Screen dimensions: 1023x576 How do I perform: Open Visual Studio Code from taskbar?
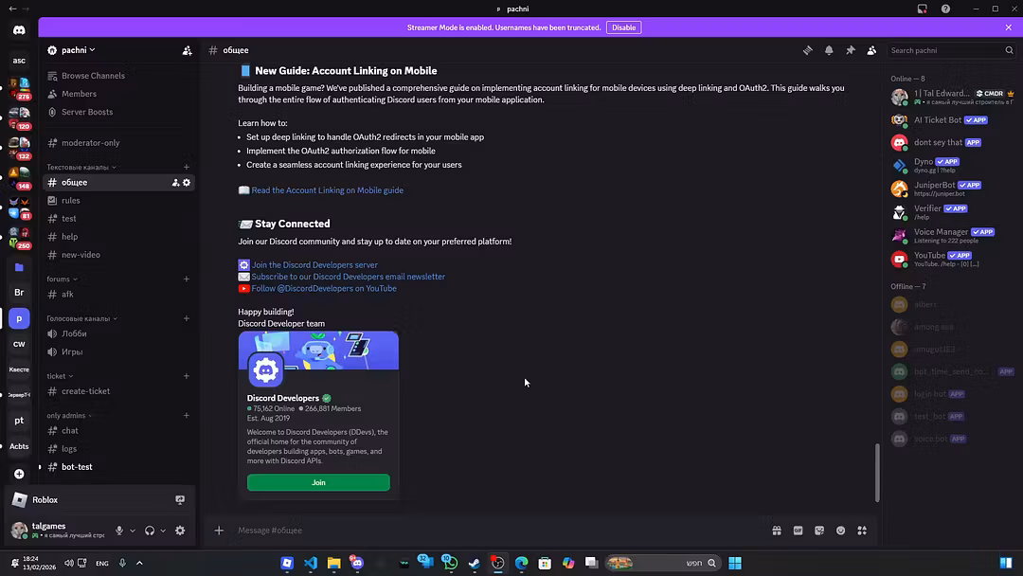311,563
